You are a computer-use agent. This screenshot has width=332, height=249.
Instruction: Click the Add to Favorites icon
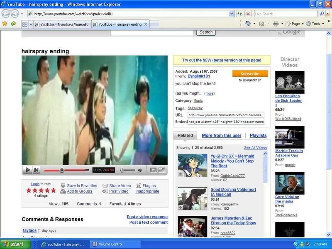pyautogui.click(x=14, y=24)
